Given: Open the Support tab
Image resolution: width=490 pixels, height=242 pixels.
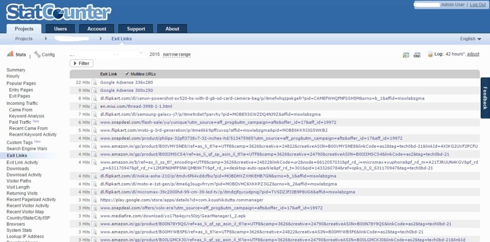Looking at the screenshot, I should 136,29.
